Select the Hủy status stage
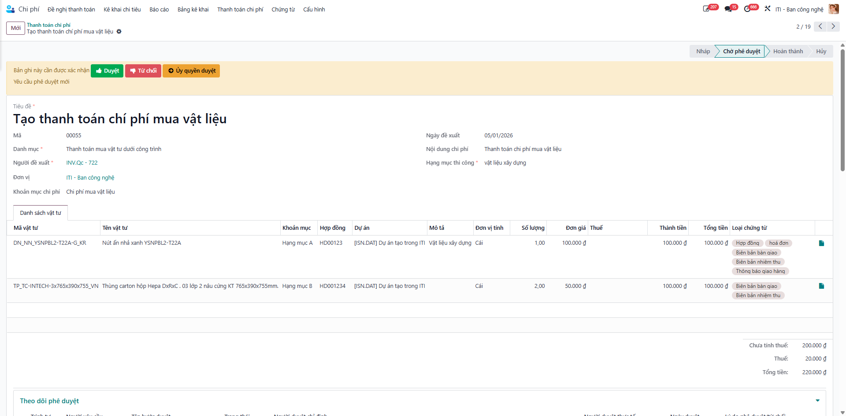The width and height of the screenshot is (846, 416). pyautogui.click(x=821, y=51)
